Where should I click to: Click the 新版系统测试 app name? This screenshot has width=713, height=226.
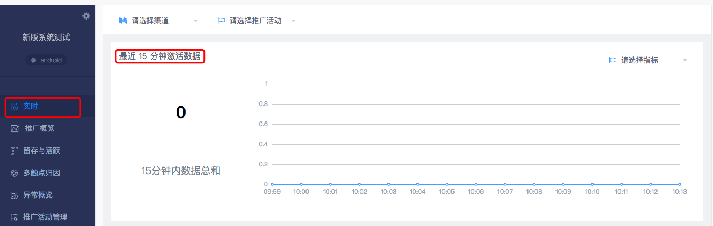46,37
